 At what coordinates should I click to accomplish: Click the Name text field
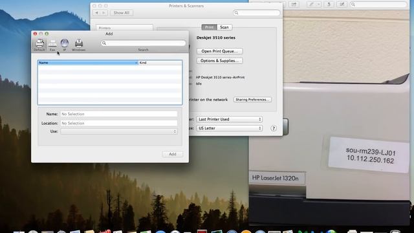pos(119,114)
